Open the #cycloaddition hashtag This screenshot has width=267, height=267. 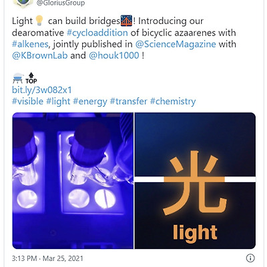tap(97, 33)
